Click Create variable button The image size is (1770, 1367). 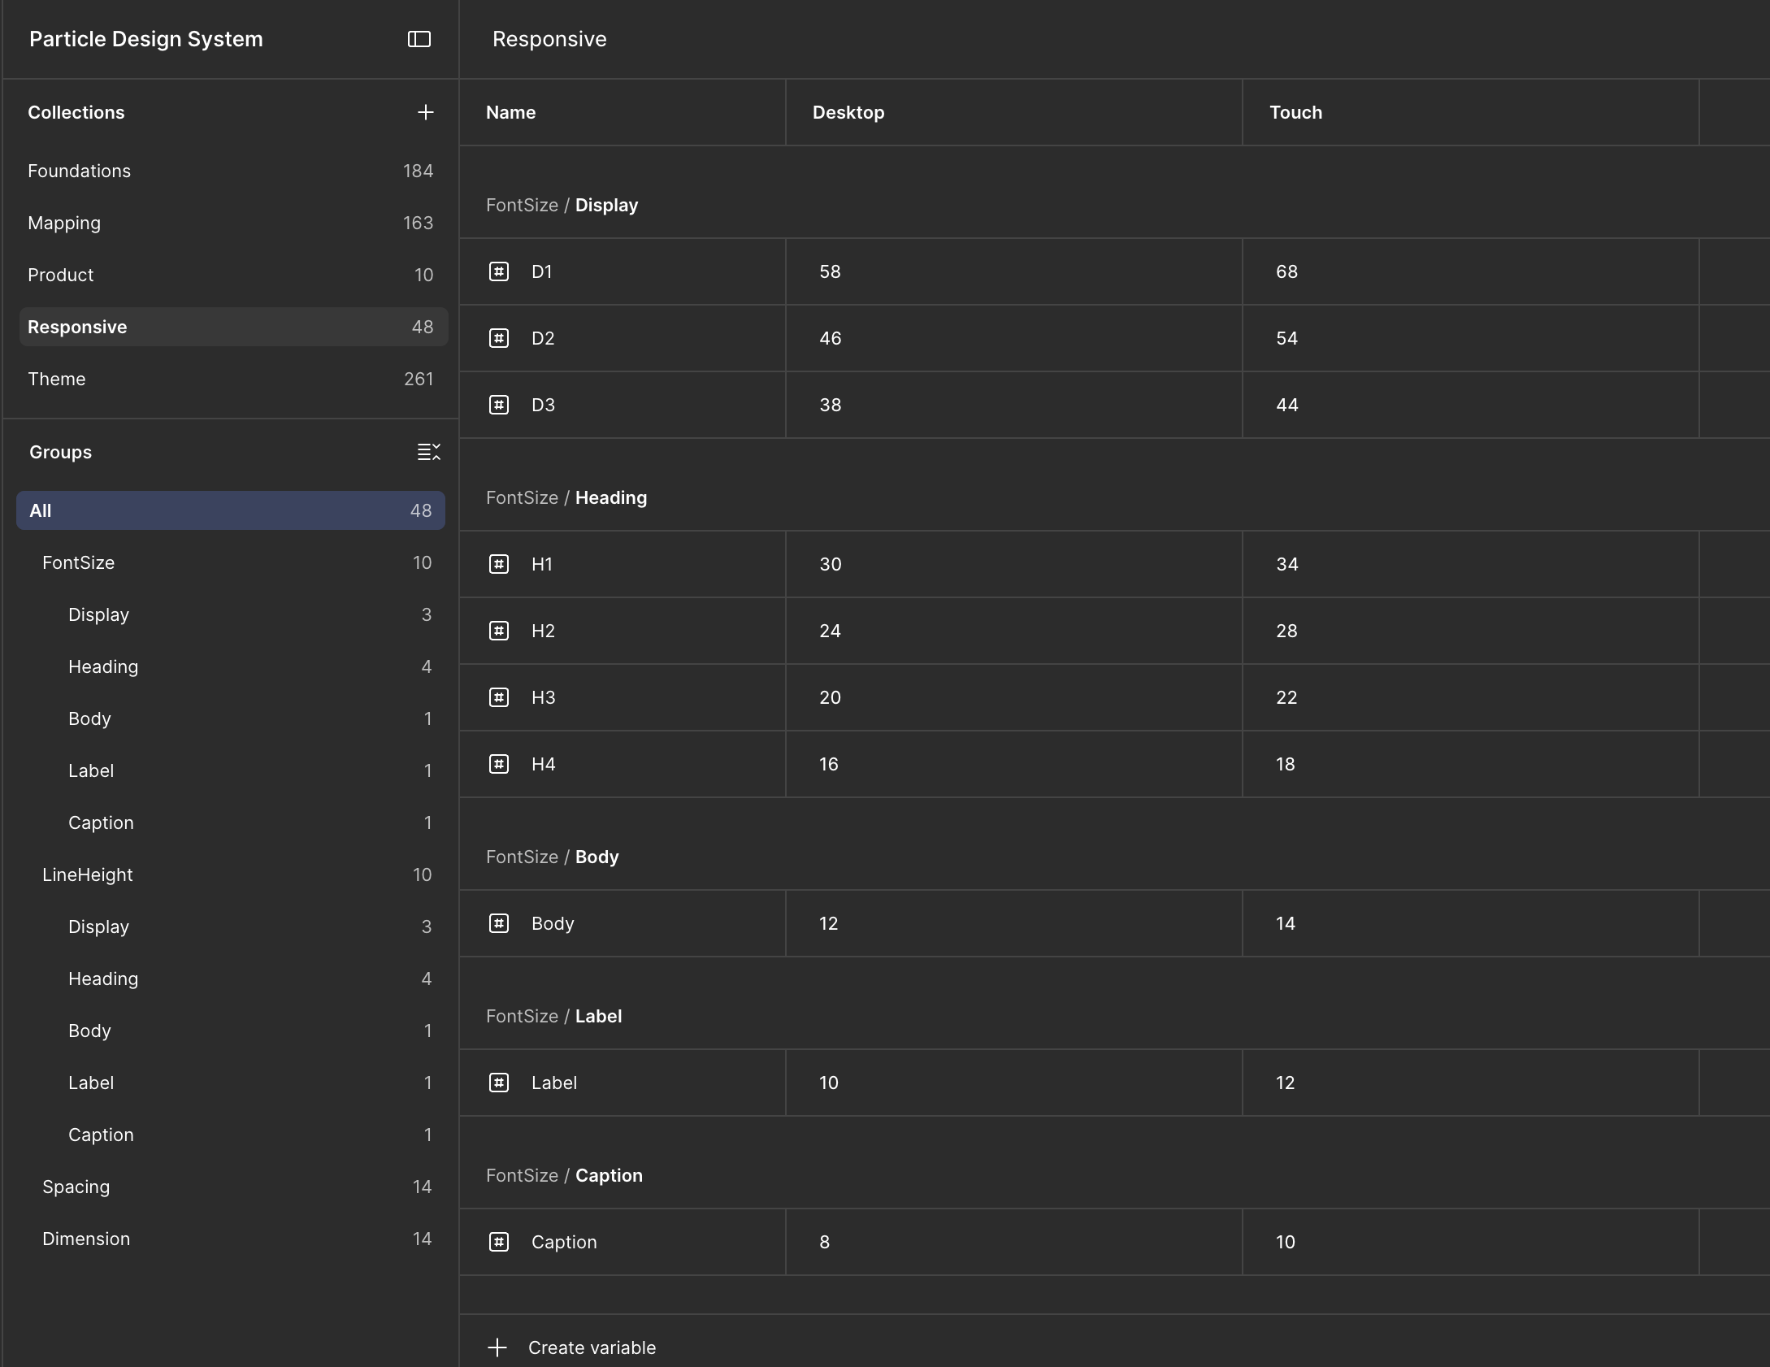(572, 1347)
